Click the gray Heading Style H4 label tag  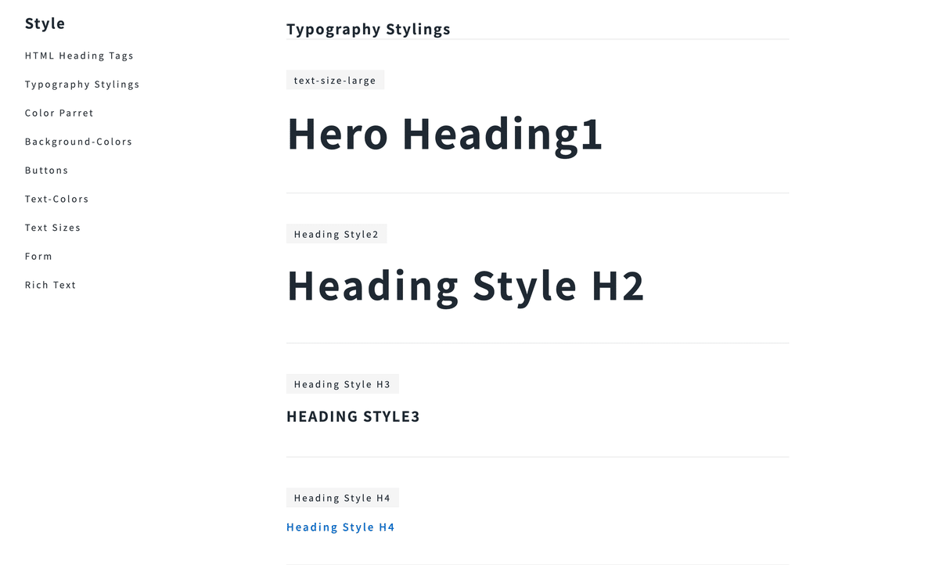point(342,498)
